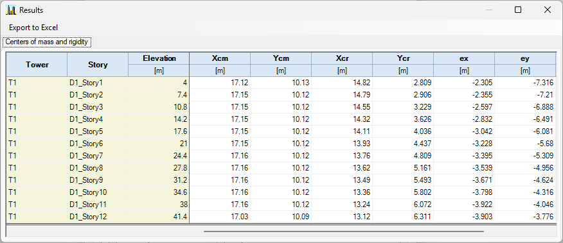Screen dimensions: 563x243
Task: Select the D1_Story5 cell
Action: point(98,131)
